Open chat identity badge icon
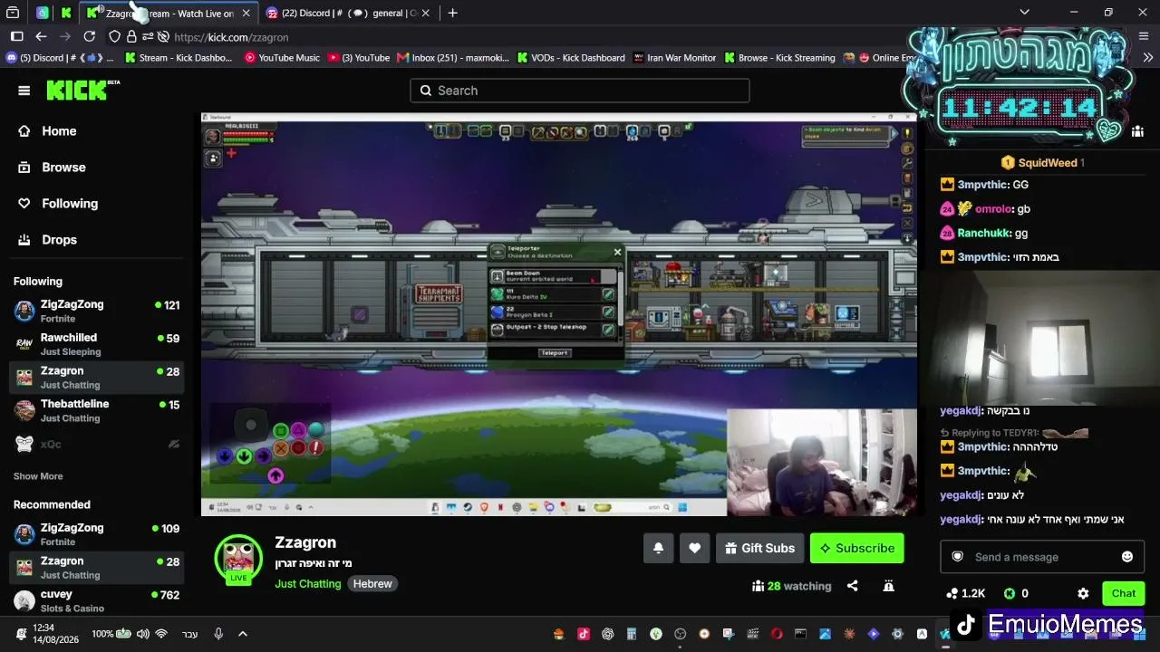1160x652 pixels. tap(958, 557)
